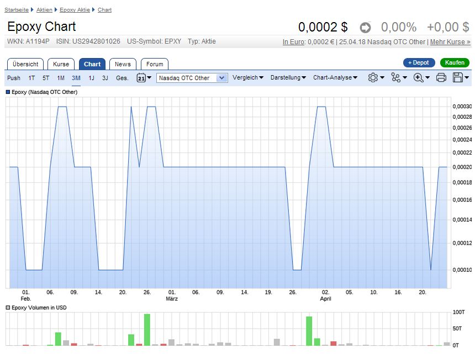Click the Epoxy Chart heading
The height and width of the screenshot is (358, 475).
pyautogui.click(x=41, y=27)
